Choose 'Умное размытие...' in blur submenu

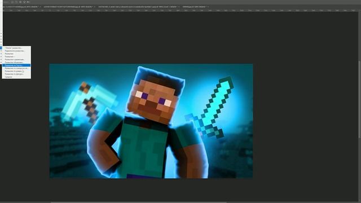point(16,48)
